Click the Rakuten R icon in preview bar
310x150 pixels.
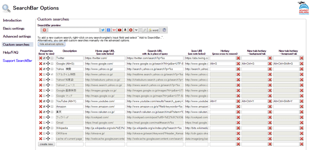coord(131,30)
